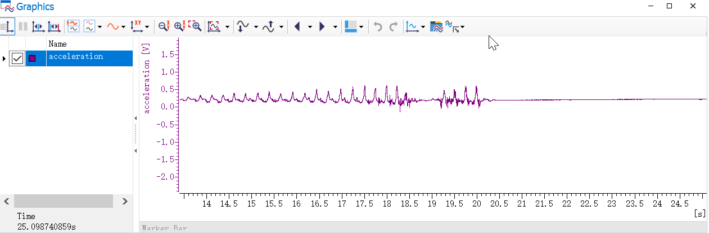Click the folder with waves configuration icon

pyautogui.click(x=436, y=26)
